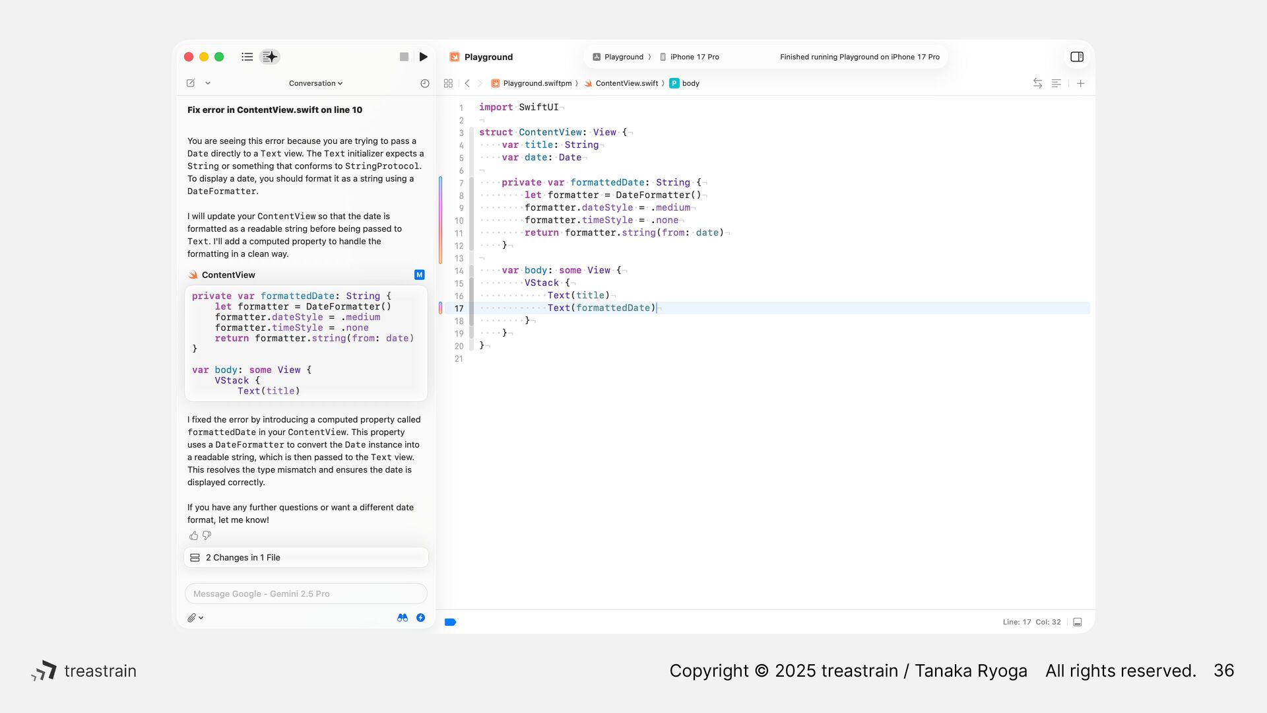Stop the running Playground
1267x713 pixels.
pyautogui.click(x=404, y=57)
